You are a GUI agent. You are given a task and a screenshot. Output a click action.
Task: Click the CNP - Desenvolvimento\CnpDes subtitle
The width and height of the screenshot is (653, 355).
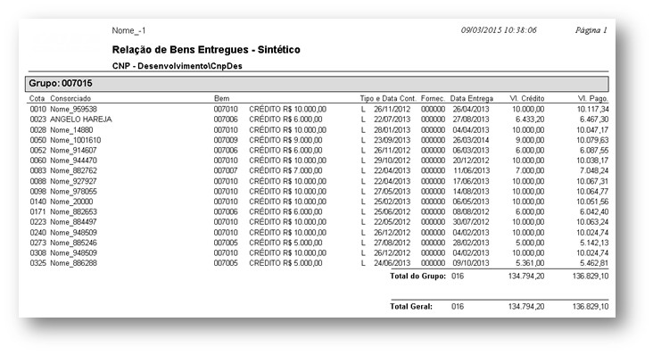point(177,66)
